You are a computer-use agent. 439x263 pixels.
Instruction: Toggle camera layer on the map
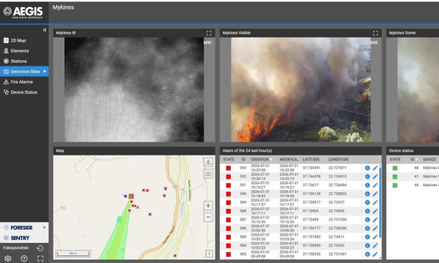tap(208, 174)
